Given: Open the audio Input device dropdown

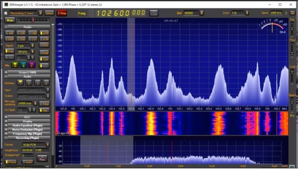Looking at the screenshot, I should (48, 90).
